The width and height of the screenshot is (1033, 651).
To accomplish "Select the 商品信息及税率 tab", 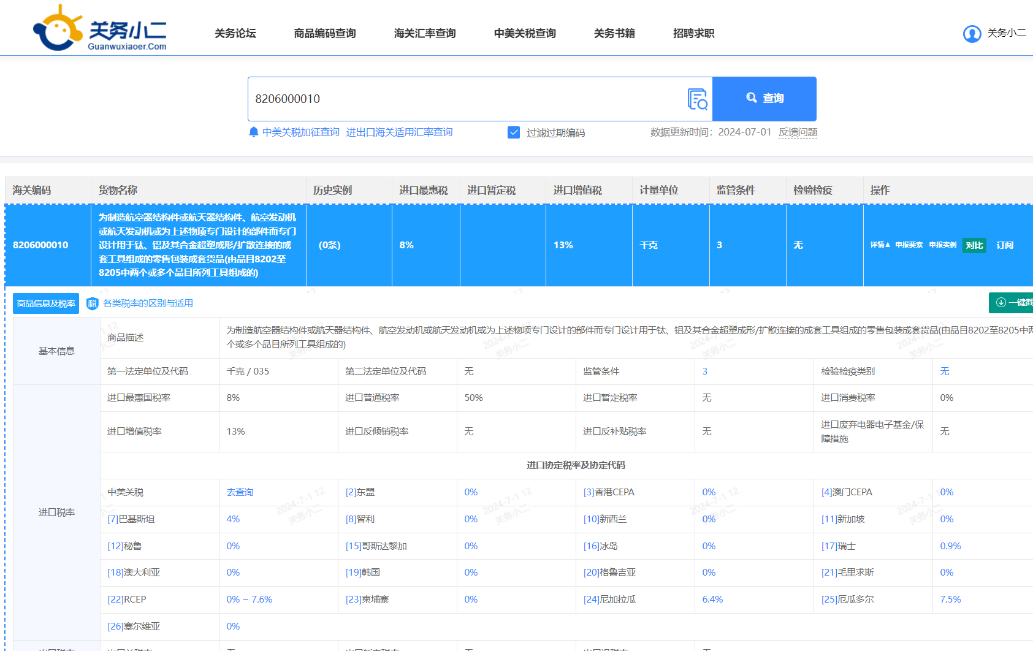I will click(46, 303).
